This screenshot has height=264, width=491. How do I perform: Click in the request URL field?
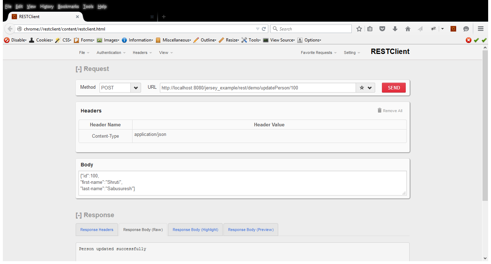coord(258,88)
